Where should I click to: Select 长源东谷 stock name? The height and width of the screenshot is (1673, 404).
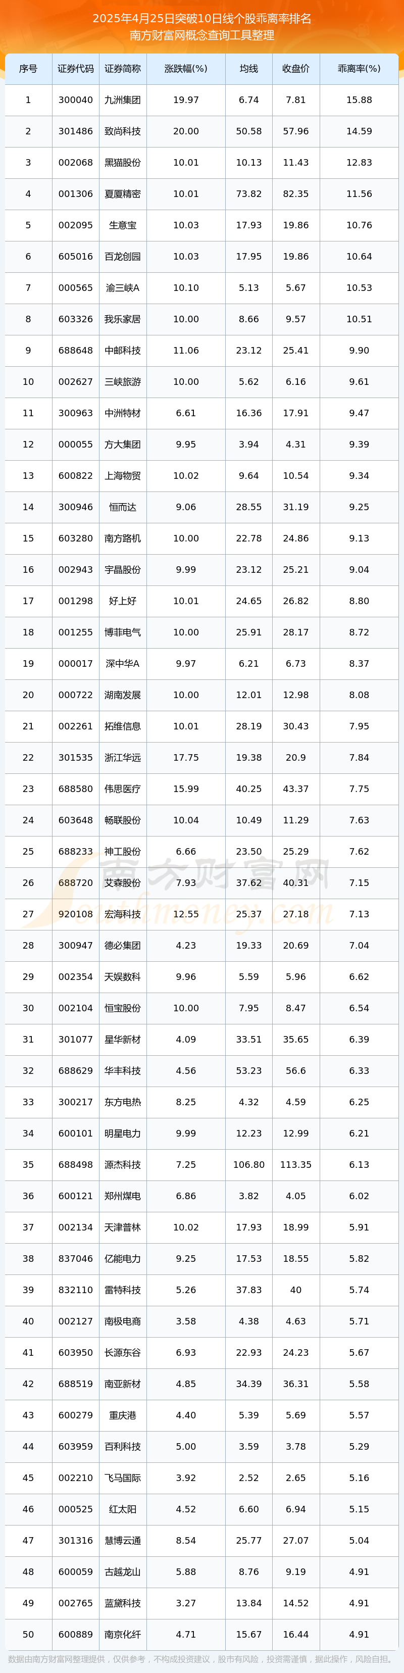(123, 1352)
